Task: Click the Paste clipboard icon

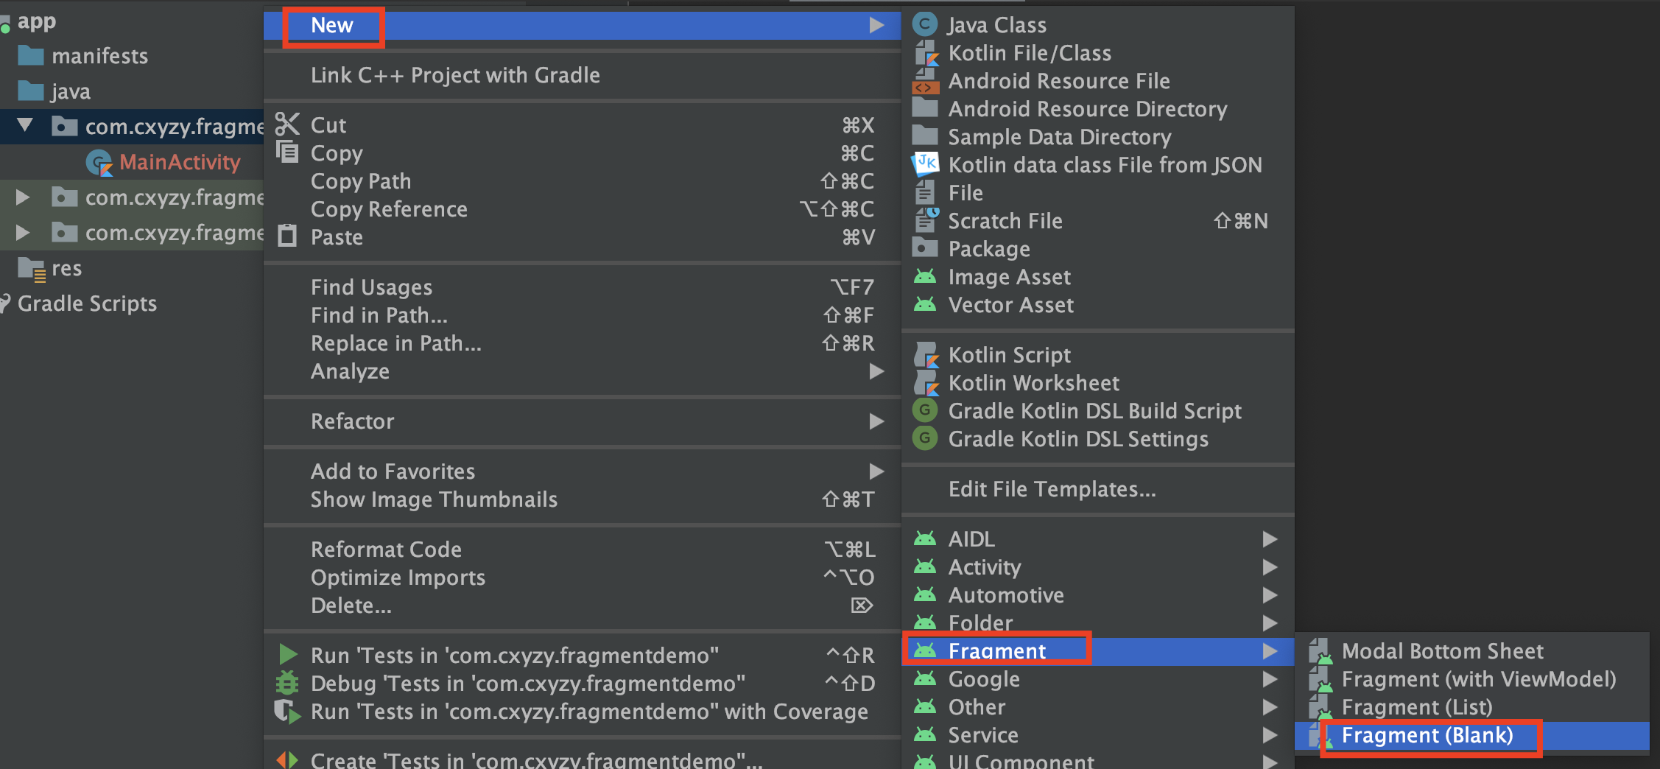Action: pos(287,236)
